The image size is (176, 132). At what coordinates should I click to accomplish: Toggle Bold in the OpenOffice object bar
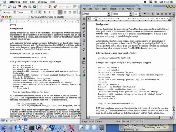(x=145, y=13)
